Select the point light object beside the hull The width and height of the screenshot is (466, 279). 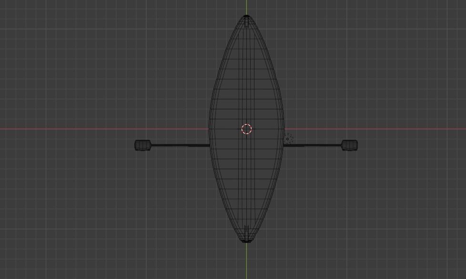pyautogui.click(x=287, y=138)
